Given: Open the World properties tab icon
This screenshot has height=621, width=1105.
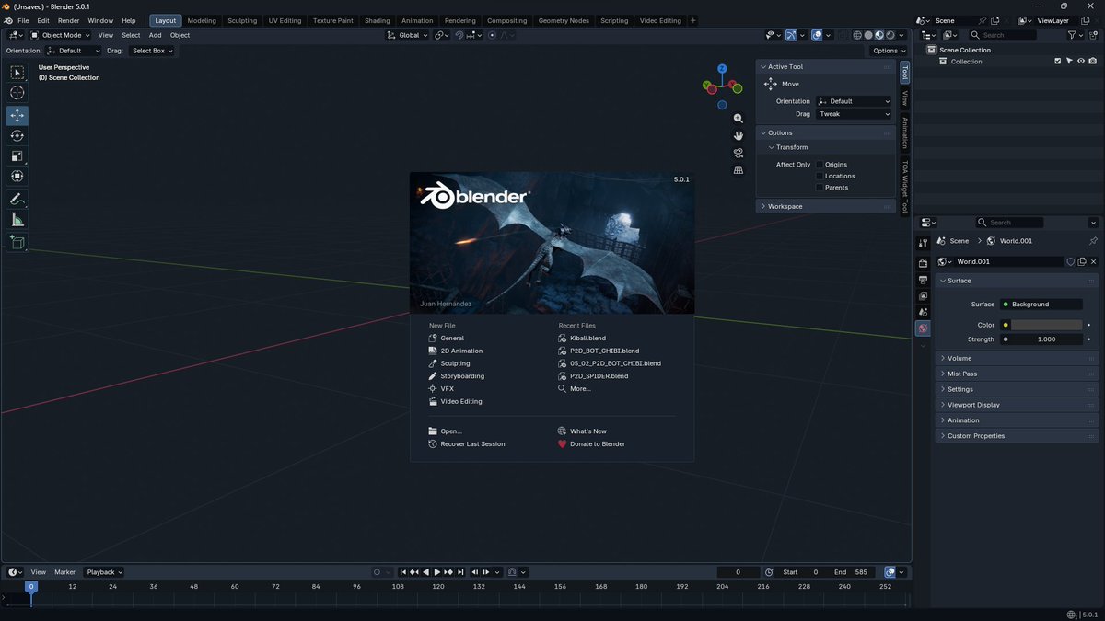Looking at the screenshot, I should (x=924, y=328).
